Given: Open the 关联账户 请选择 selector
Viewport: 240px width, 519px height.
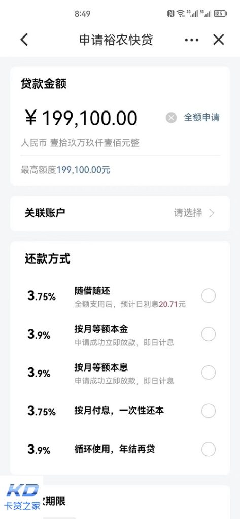Looking at the screenshot, I should [120, 213].
